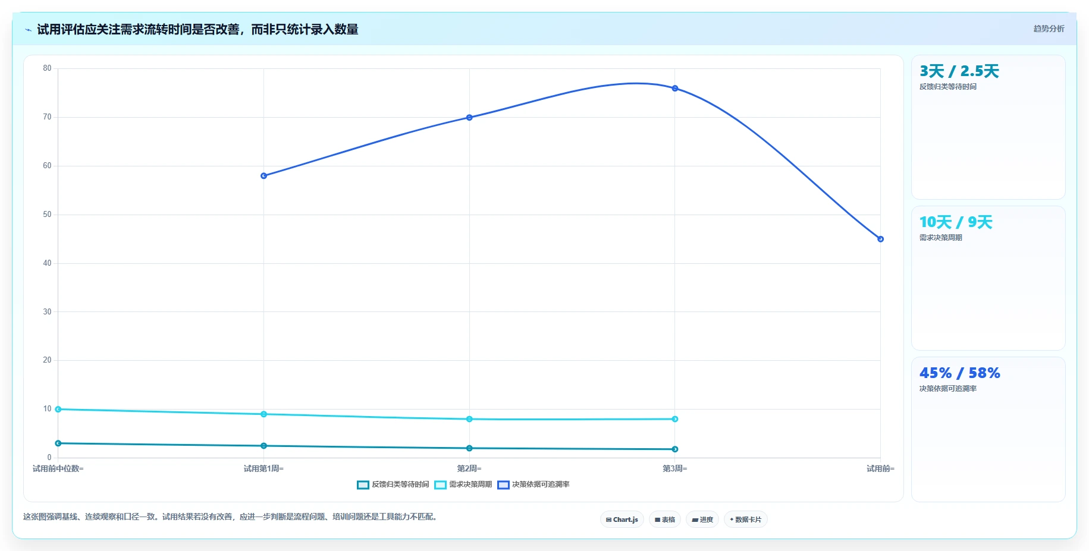Click the small icon before the title

tap(28, 30)
